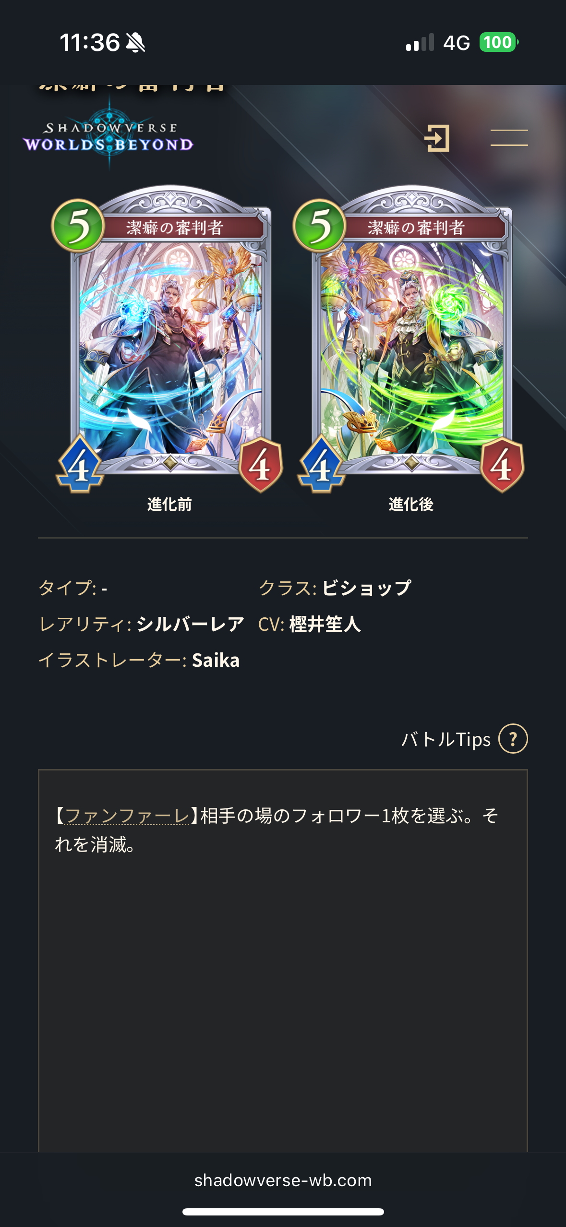The height and width of the screenshot is (1227, 566).
Task: Open the ファンファーレ keyword link
Action: point(127,816)
